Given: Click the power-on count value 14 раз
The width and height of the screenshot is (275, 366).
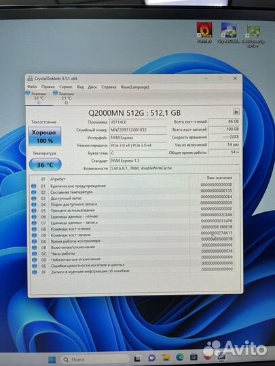Looking at the screenshot, I should (224, 144).
